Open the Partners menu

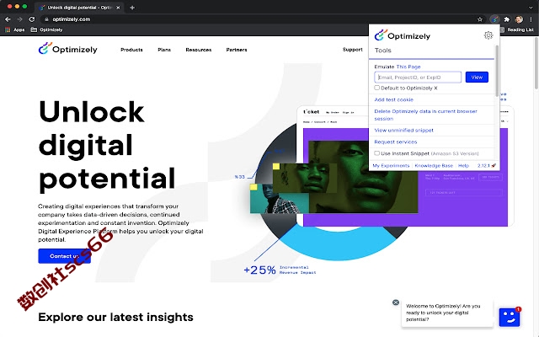coord(237,50)
